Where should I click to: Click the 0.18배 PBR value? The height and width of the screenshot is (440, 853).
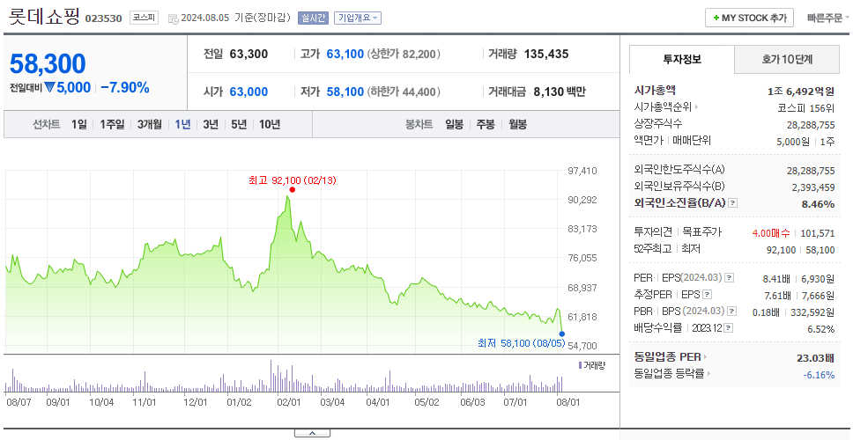[x=767, y=312]
